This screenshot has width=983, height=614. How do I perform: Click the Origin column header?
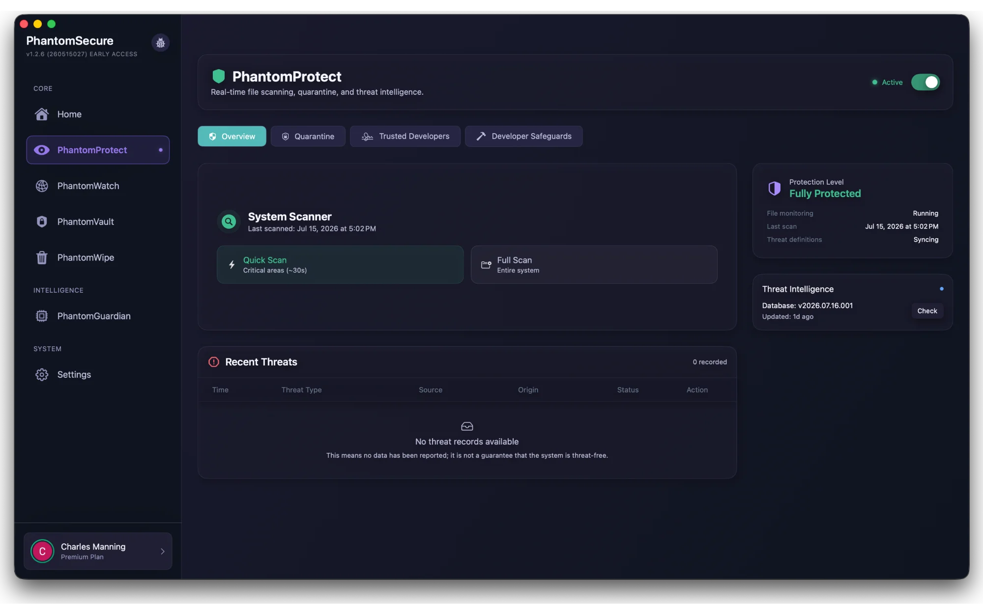(x=528, y=390)
